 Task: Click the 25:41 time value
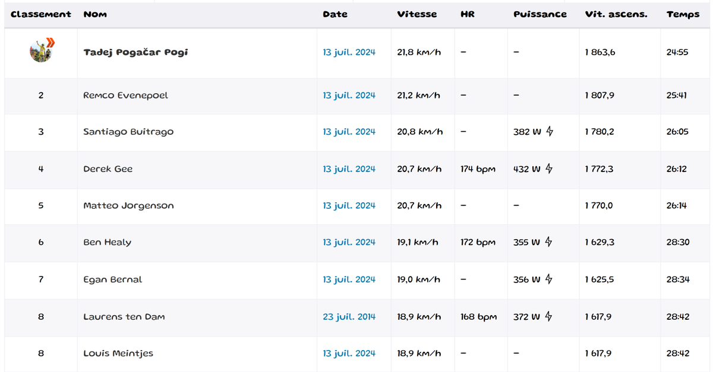[x=677, y=95]
